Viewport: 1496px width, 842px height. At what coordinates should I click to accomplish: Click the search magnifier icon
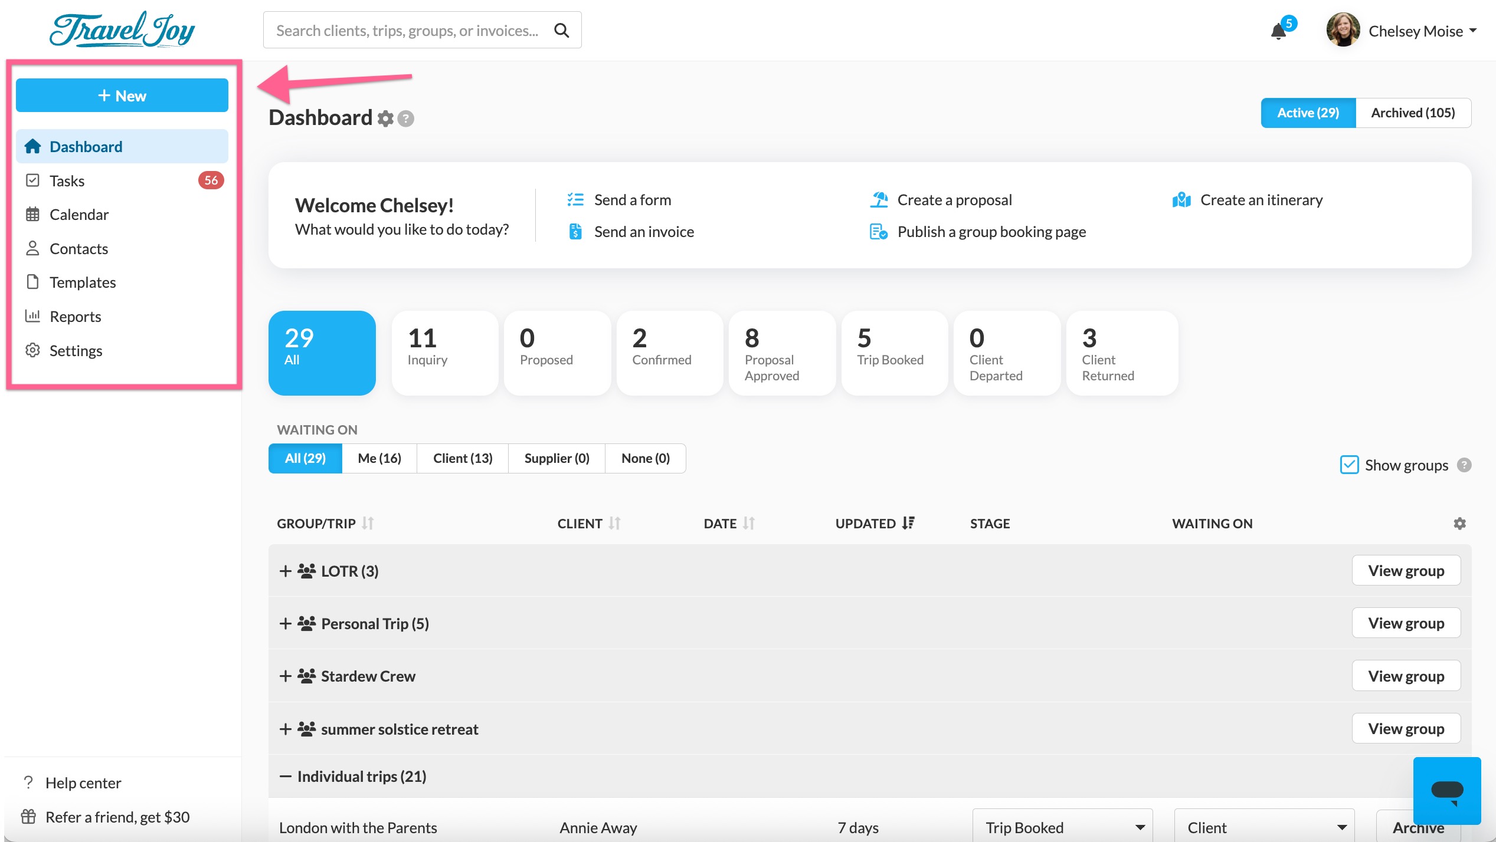(x=561, y=31)
